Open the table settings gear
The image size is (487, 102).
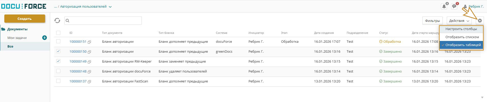[480, 21]
